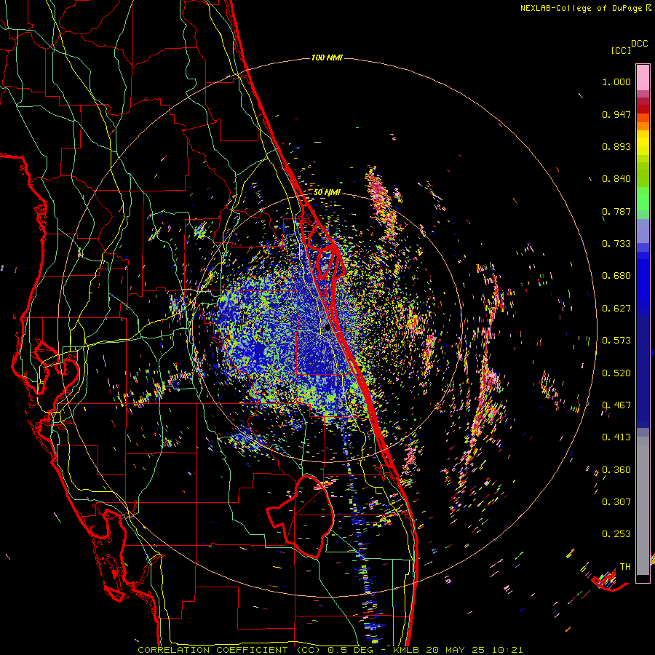Screen dimensions: 655x655
Task: Click the 0.520 color scale value
Action: click(616, 373)
